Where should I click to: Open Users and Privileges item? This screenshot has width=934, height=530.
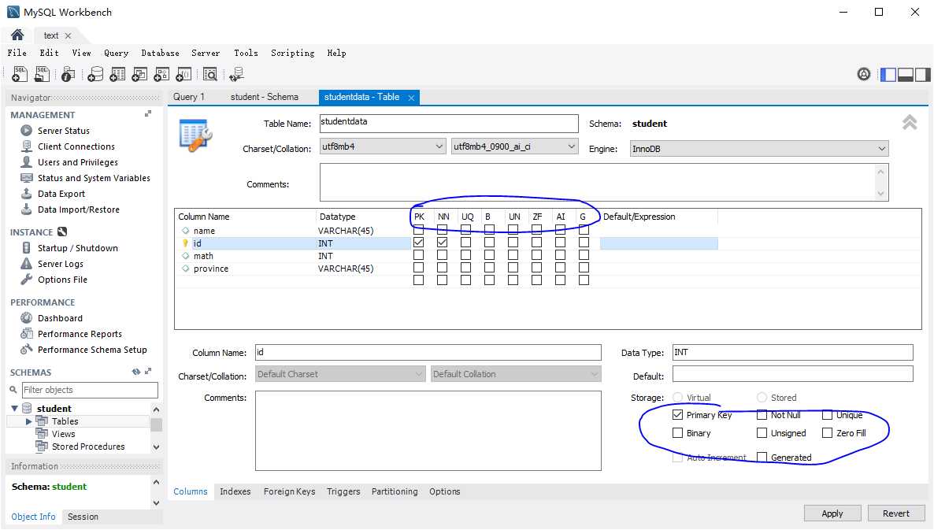coord(77,162)
